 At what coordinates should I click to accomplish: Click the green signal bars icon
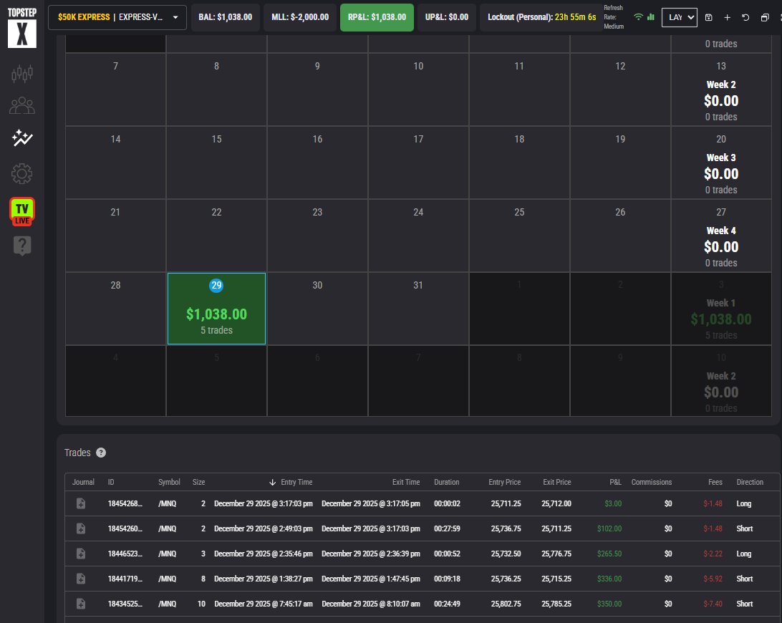pyautogui.click(x=651, y=17)
